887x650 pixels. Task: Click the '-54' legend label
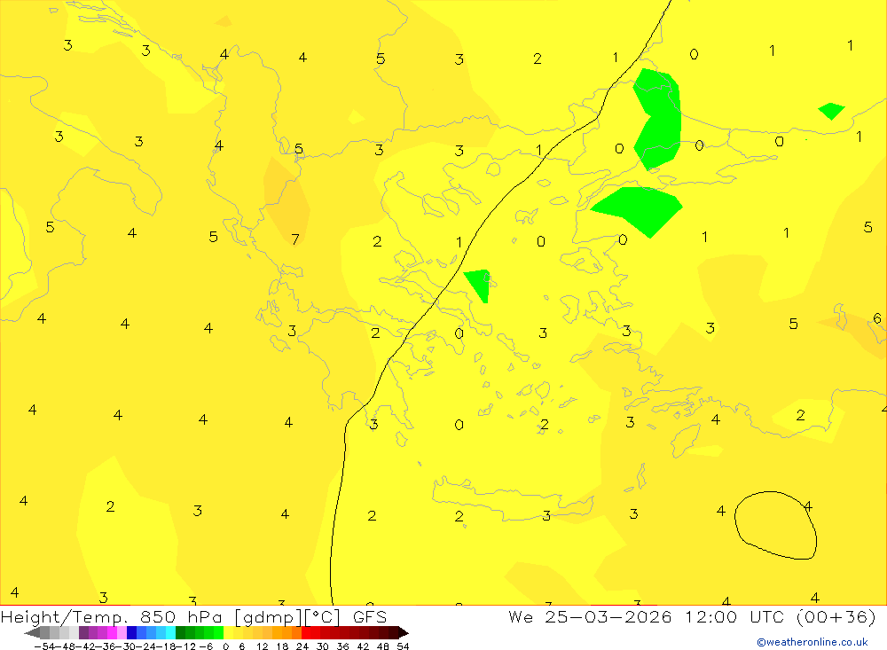click(44, 646)
